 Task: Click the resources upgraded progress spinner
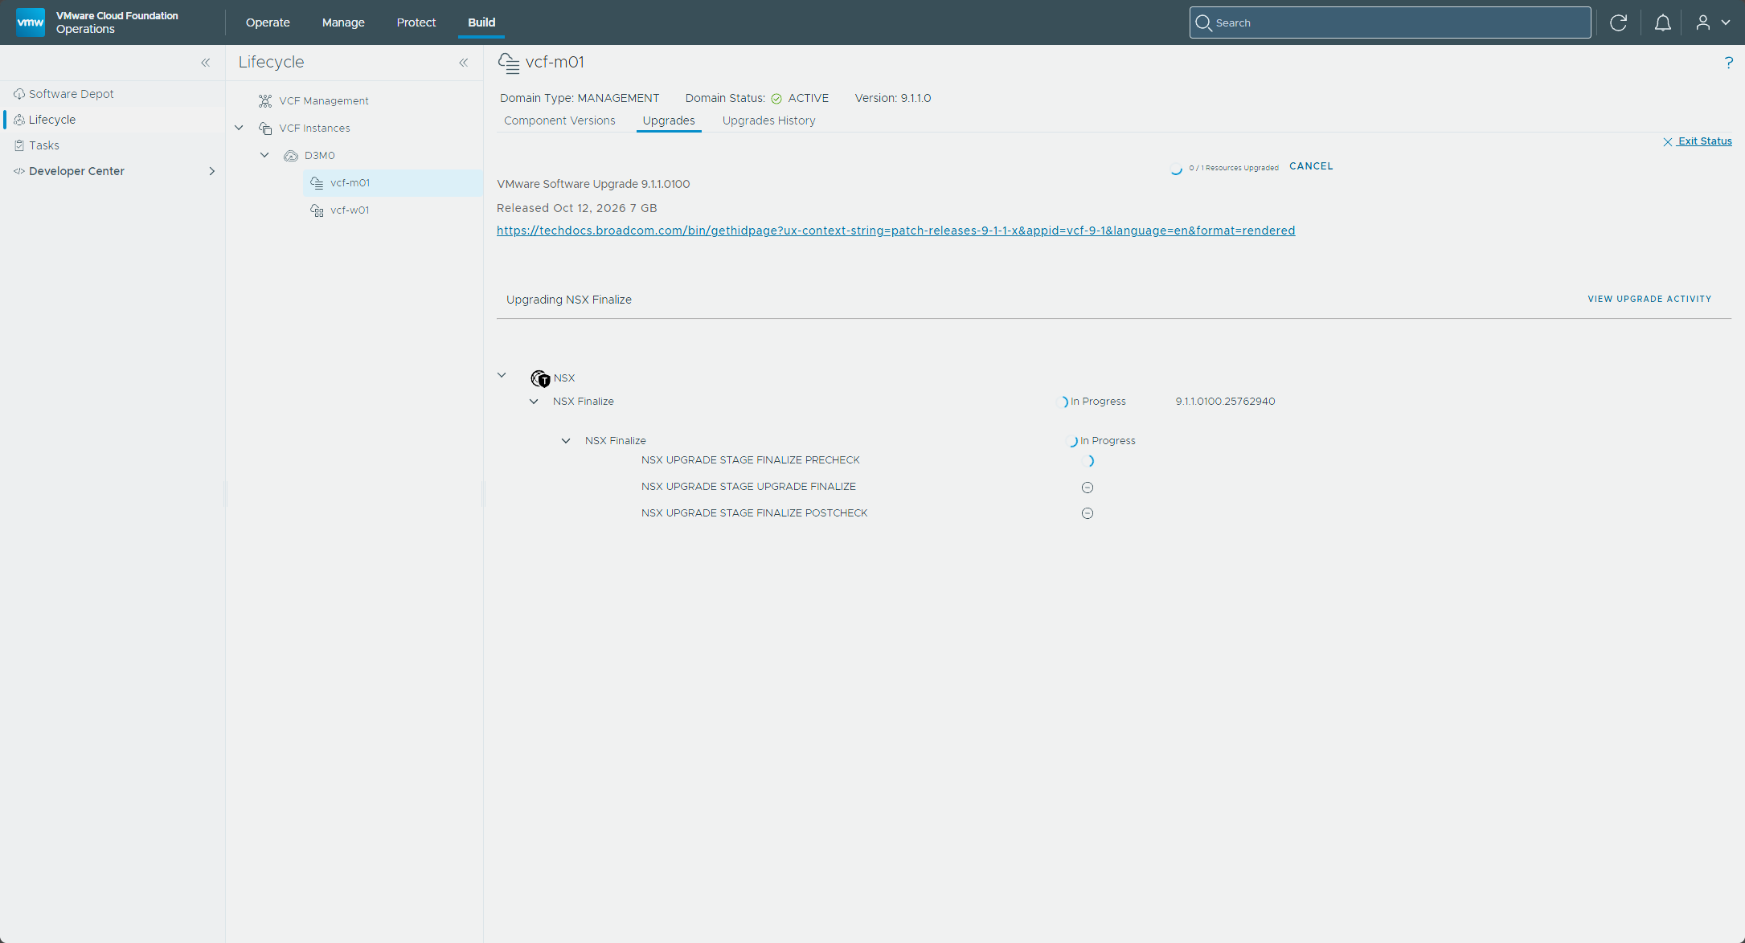1176,168
